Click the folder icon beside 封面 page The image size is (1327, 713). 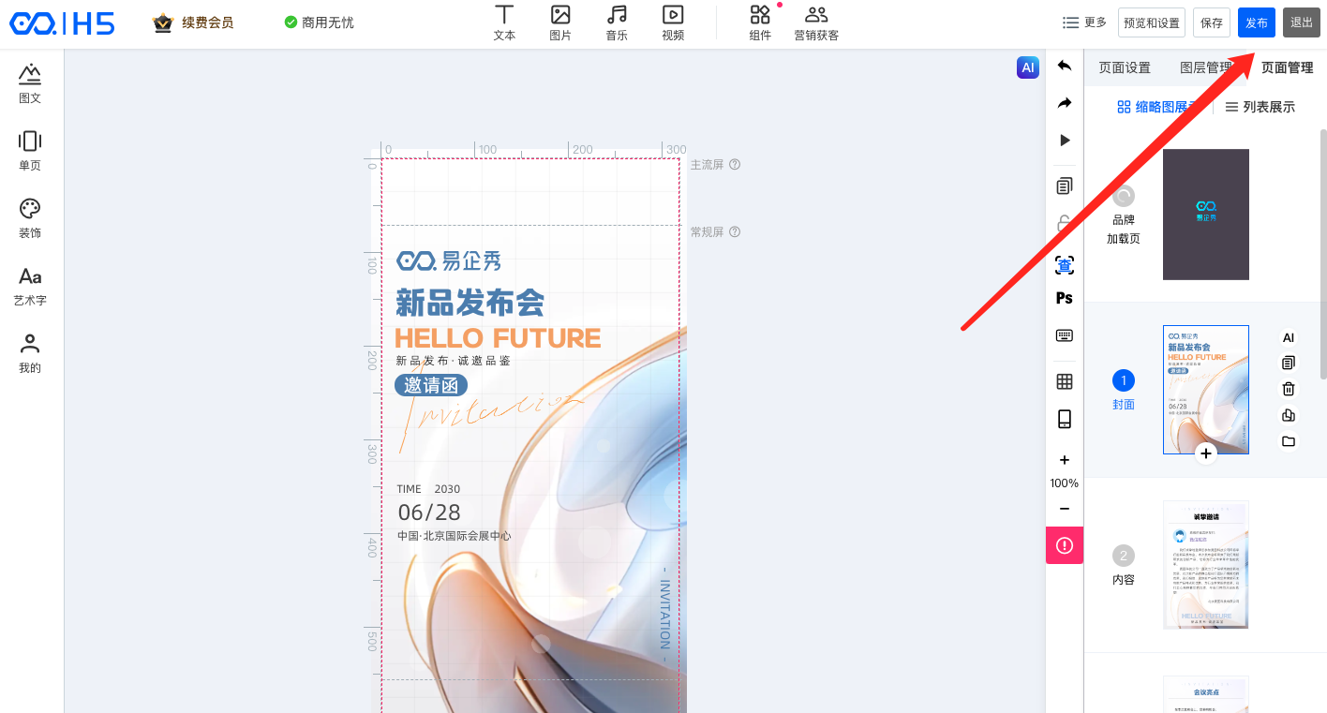coord(1289,441)
